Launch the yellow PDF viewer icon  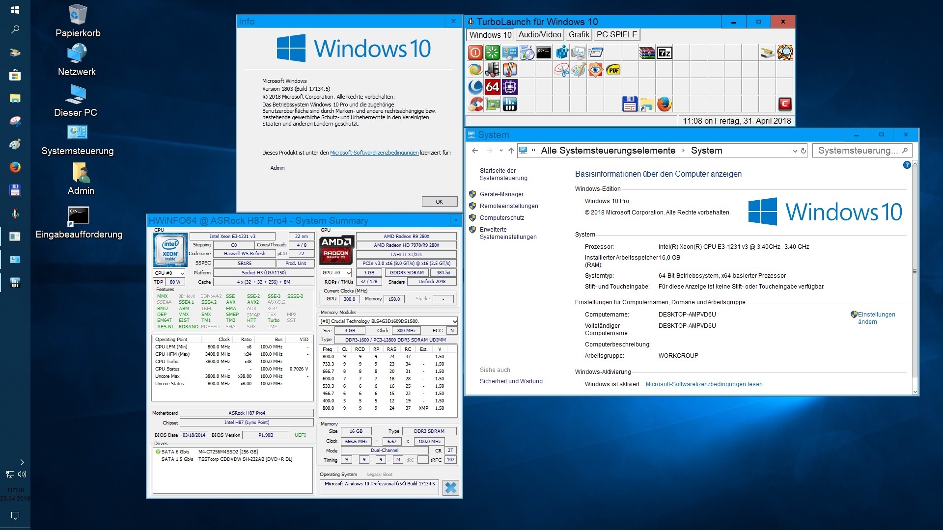[x=613, y=70]
